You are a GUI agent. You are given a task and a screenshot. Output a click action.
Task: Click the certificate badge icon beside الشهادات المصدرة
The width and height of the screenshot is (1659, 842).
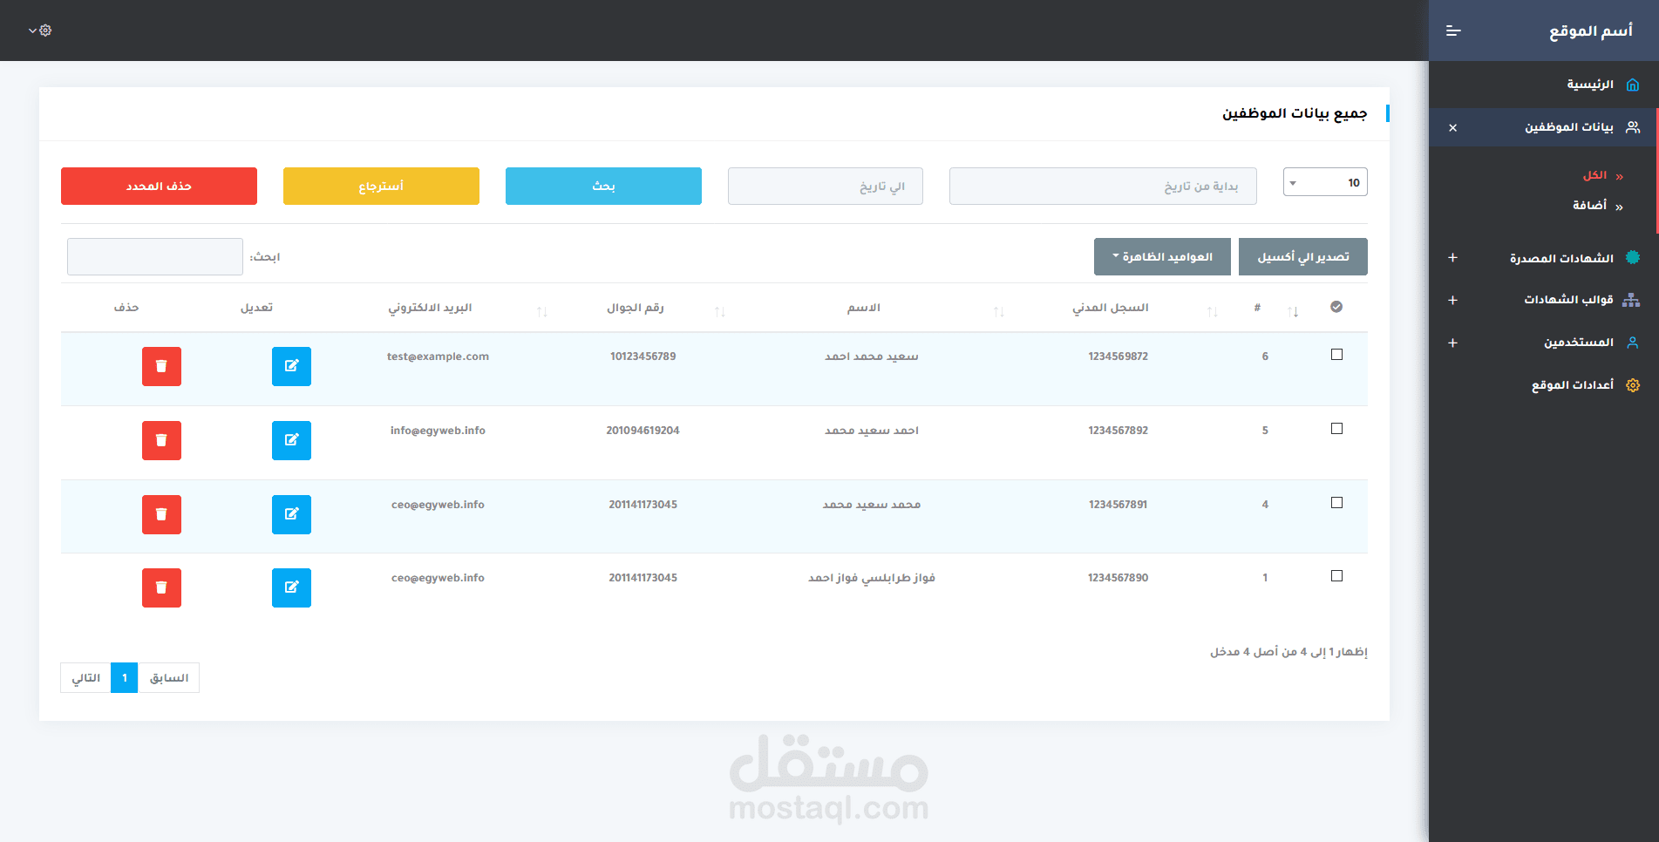click(1633, 257)
